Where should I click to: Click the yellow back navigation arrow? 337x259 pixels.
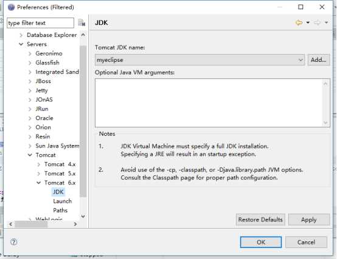299,22
